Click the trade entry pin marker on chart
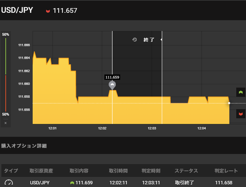The width and height of the screenshot is (246, 187). click(112, 85)
